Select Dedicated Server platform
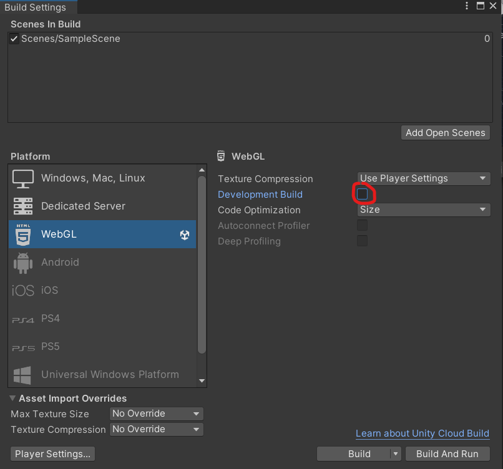Viewport: 503px width, 469px height. (x=102, y=206)
